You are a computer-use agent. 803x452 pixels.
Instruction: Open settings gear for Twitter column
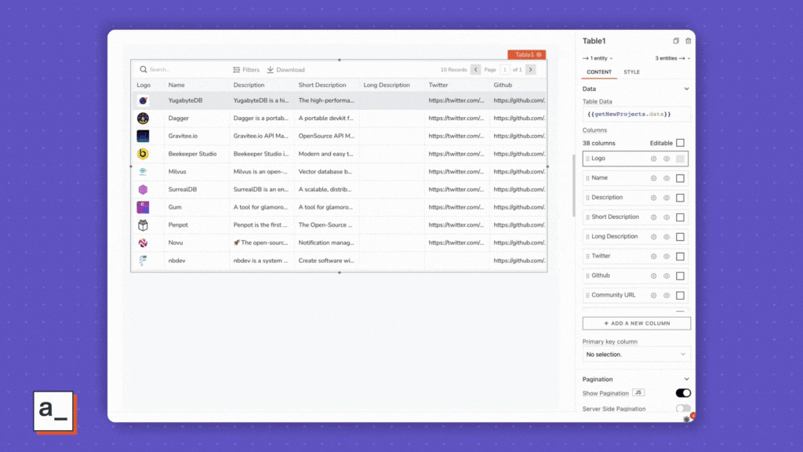(653, 257)
